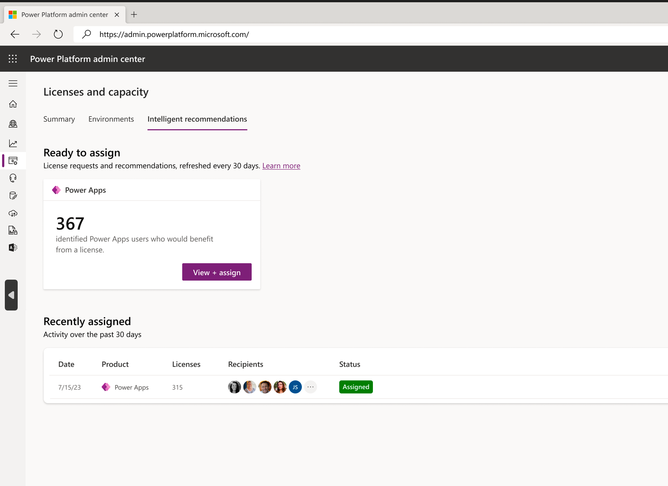Viewport: 668px width, 486px height.
Task: Reload the page with refresh button
Action: 58,34
